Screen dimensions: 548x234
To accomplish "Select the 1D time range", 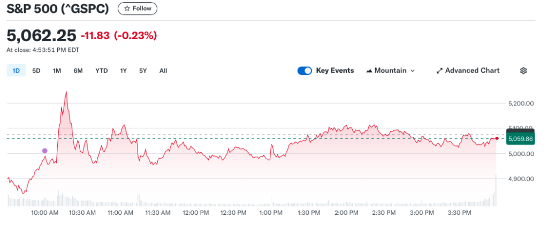I will [x=16, y=71].
